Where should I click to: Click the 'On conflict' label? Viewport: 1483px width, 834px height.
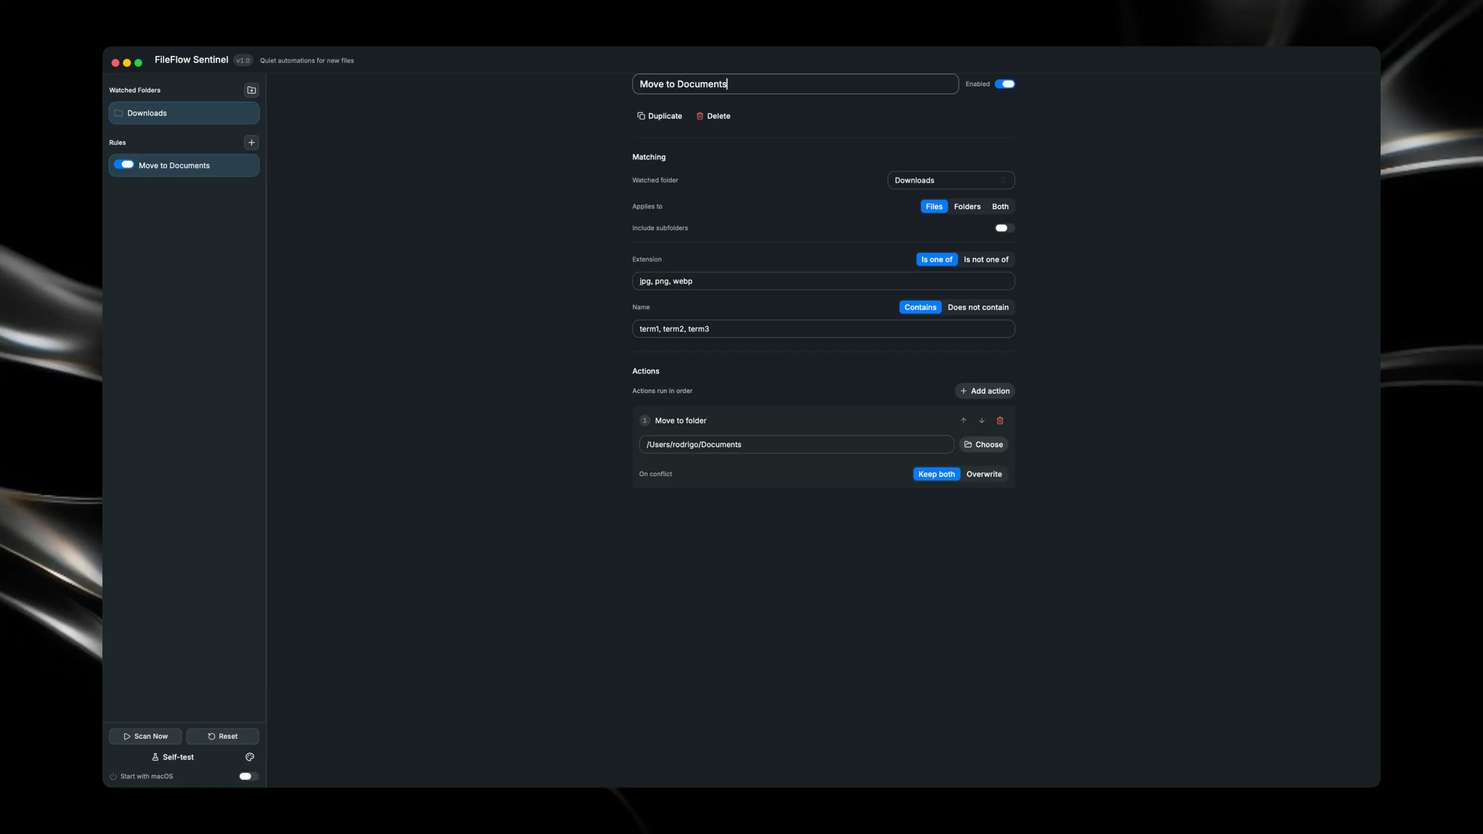(655, 474)
